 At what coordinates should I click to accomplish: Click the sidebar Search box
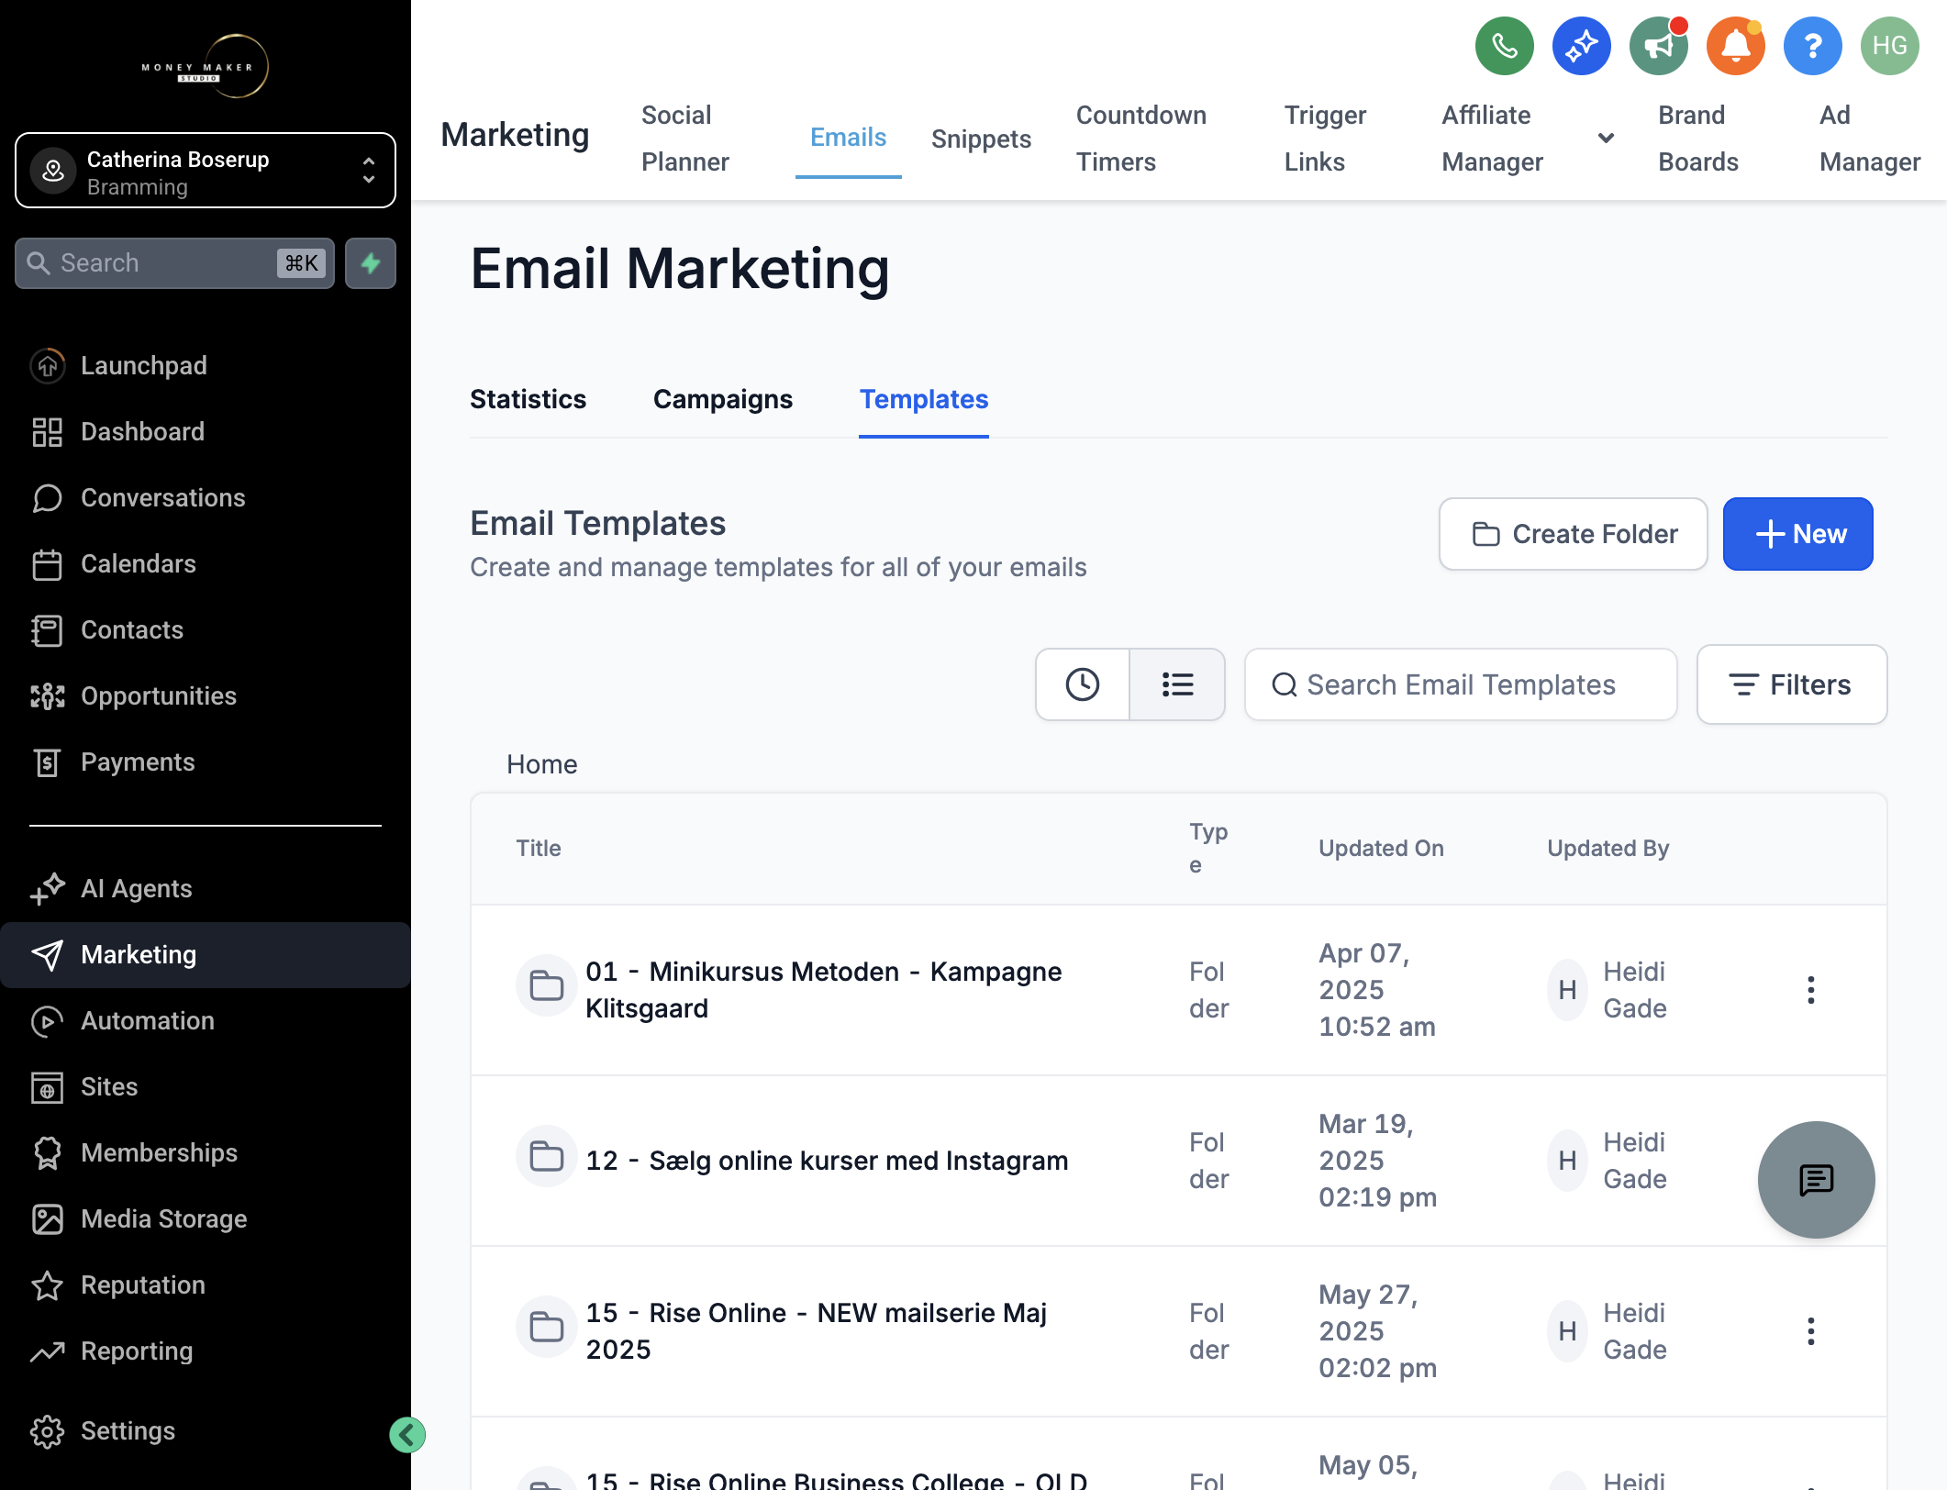[174, 263]
